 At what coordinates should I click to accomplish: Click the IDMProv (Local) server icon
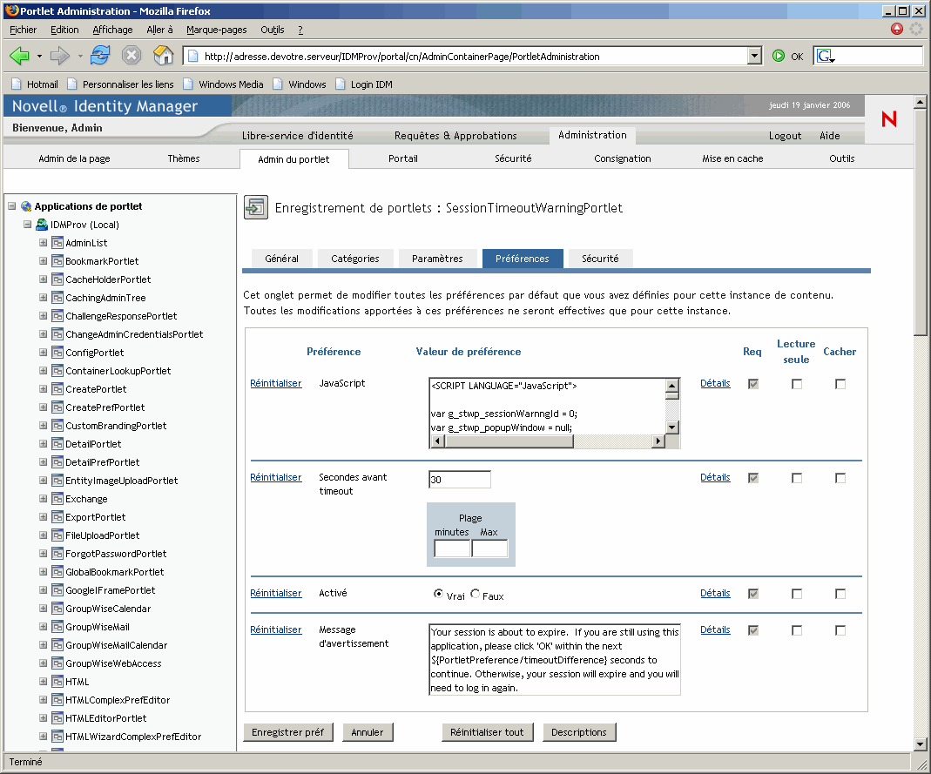click(42, 225)
